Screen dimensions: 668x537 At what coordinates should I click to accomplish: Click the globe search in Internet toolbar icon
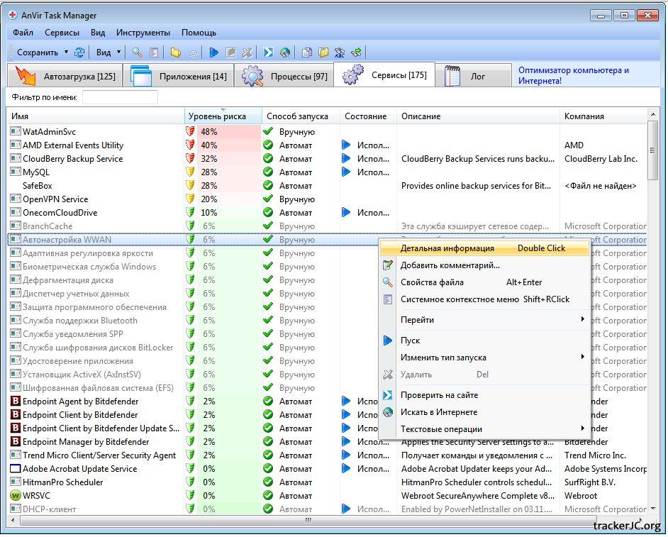(x=284, y=52)
